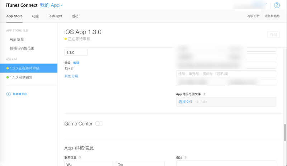Image resolution: width=287 pixels, height=166 pixels.
Task: Click the 版本或平台 link
Action: click(x=20, y=94)
